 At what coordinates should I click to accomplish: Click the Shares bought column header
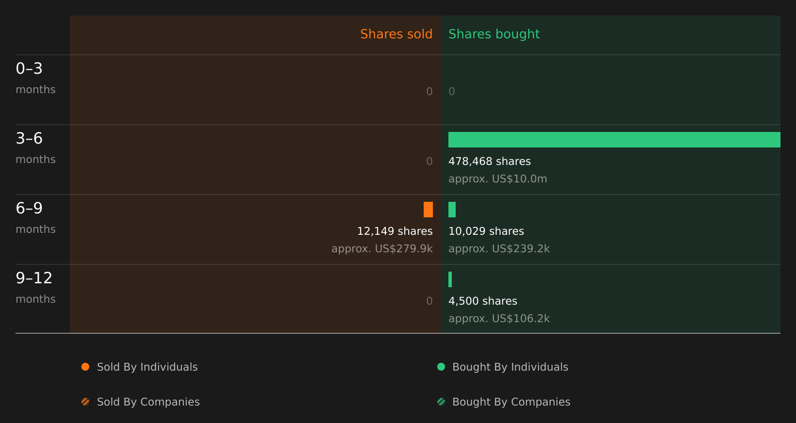(x=494, y=34)
